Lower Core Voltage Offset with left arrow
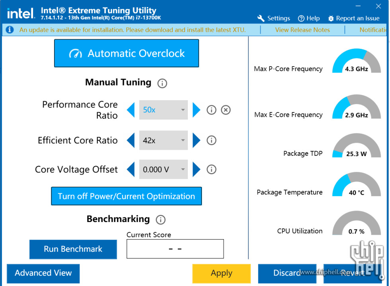 click(131, 169)
